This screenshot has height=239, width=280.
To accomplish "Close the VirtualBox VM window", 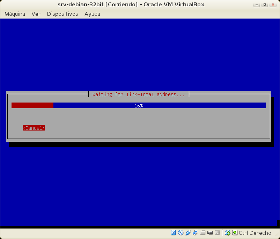I will 273,5.
